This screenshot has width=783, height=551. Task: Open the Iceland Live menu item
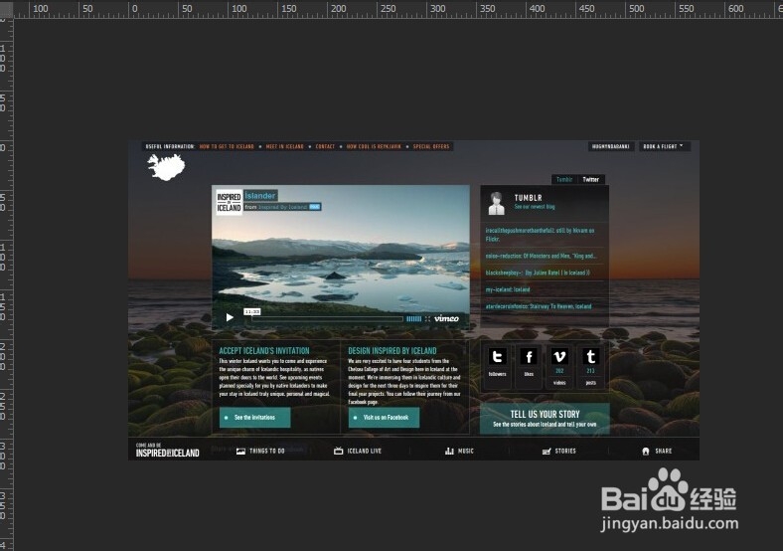358,451
